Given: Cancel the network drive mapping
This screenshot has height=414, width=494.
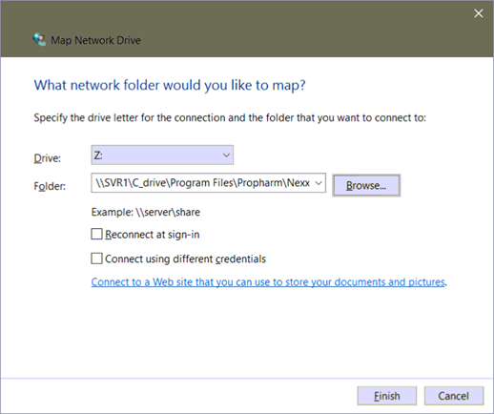Looking at the screenshot, I should (x=454, y=396).
